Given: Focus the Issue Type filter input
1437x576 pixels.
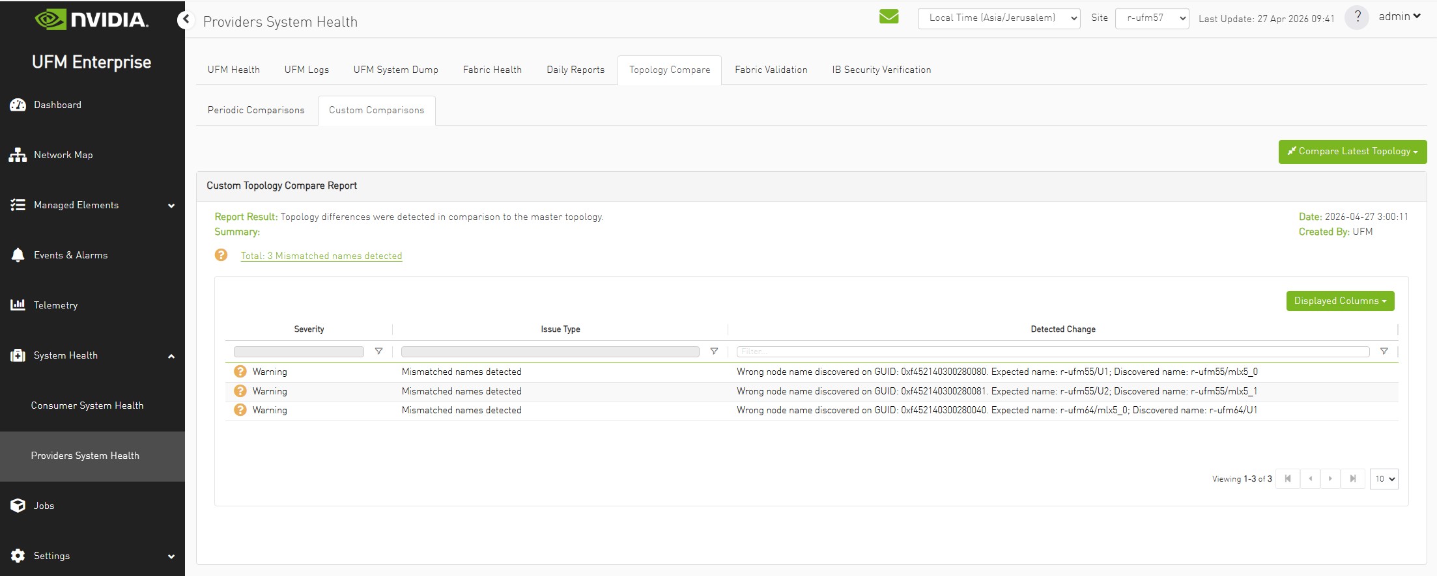Looking at the screenshot, I should (550, 351).
